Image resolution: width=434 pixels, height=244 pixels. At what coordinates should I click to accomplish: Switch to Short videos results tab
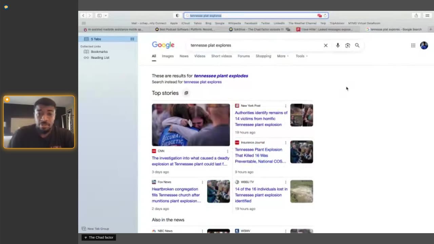tap(221, 56)
